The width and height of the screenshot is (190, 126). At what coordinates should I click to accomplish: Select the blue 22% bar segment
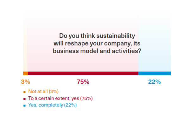point(154,73)
